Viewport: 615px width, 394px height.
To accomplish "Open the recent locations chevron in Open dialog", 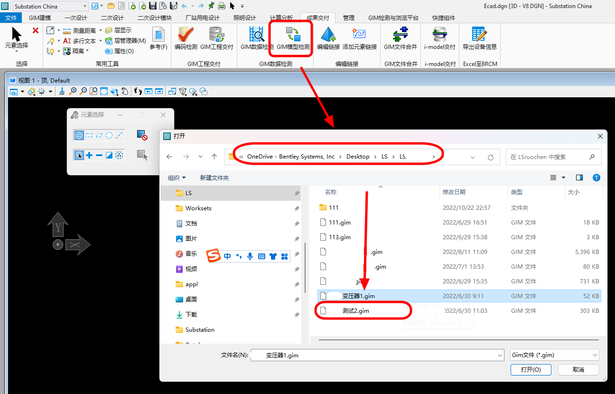I will 201,157.
